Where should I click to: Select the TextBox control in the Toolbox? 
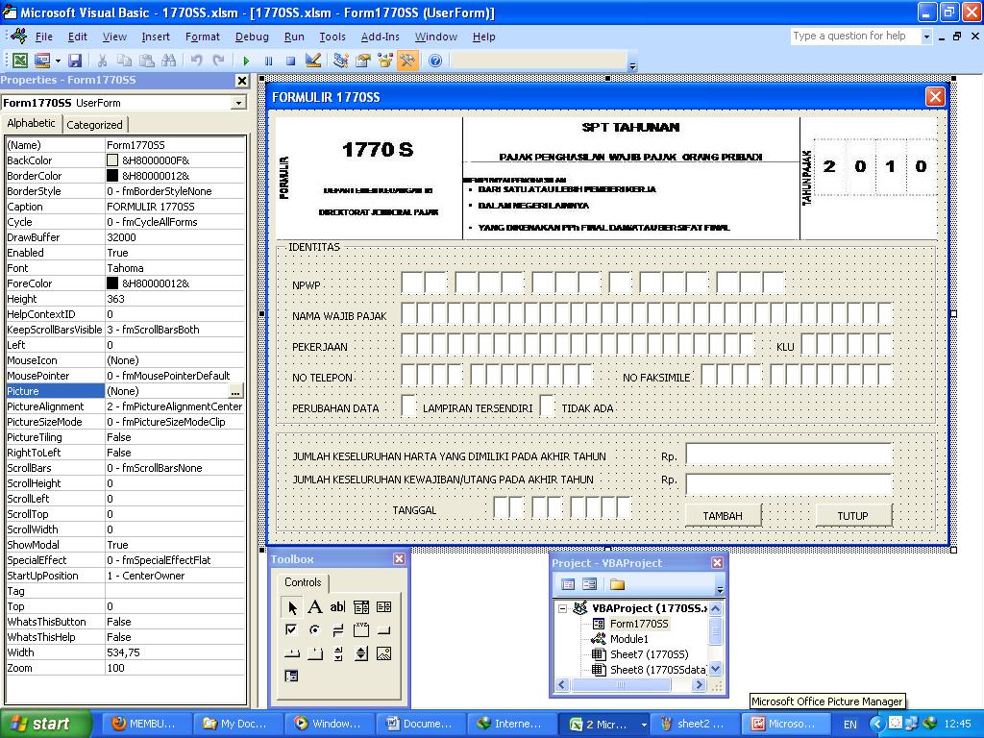(x=337, y=608)
